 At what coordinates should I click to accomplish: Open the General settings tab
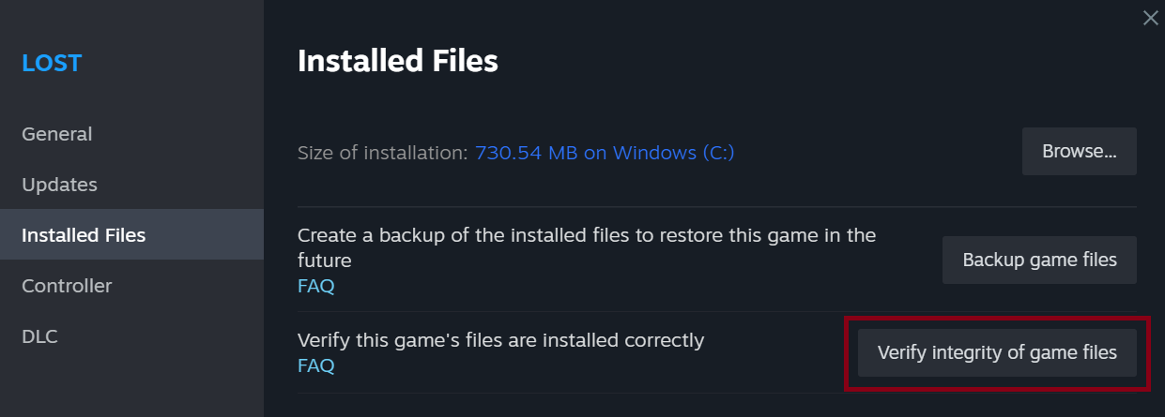click(57, 134)
